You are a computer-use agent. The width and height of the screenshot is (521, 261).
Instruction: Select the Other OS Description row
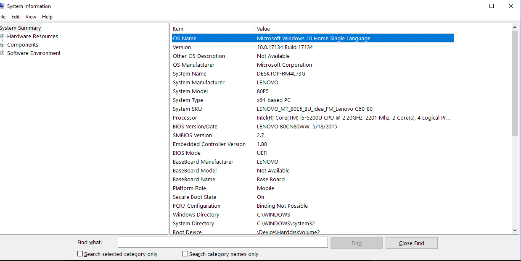[313, 56]
